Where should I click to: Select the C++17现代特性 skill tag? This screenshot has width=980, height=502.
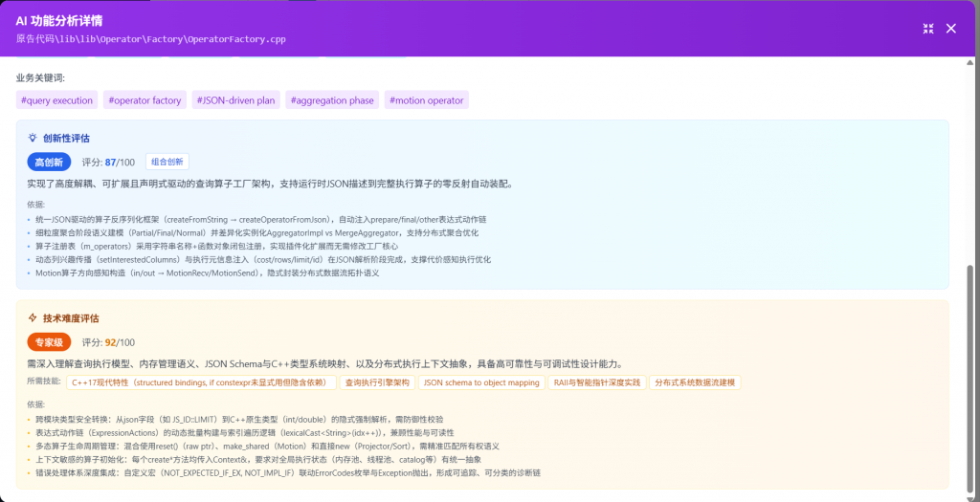click(x=202, y=382)
